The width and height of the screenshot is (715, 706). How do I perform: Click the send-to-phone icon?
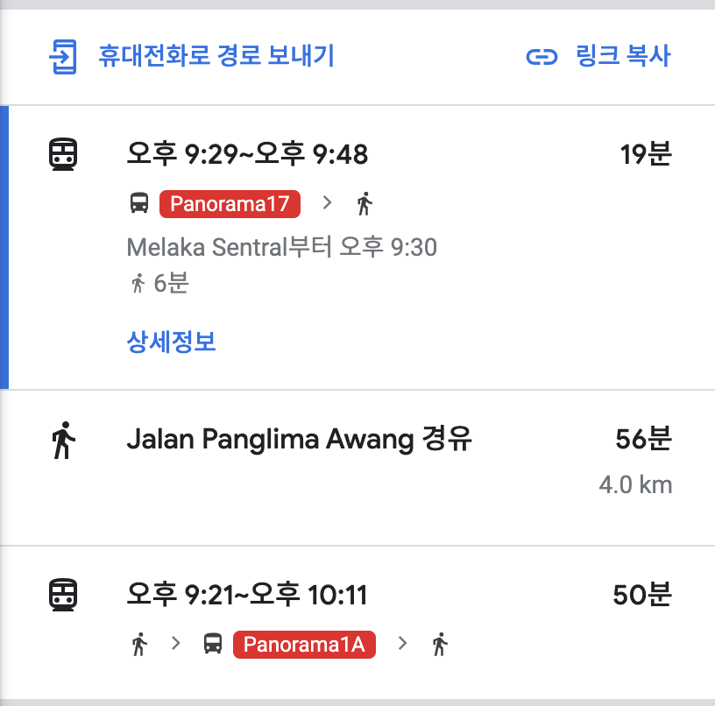[x=60, y=56]
